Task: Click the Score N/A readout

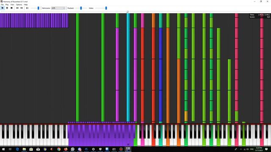Action: pos(260,17)
